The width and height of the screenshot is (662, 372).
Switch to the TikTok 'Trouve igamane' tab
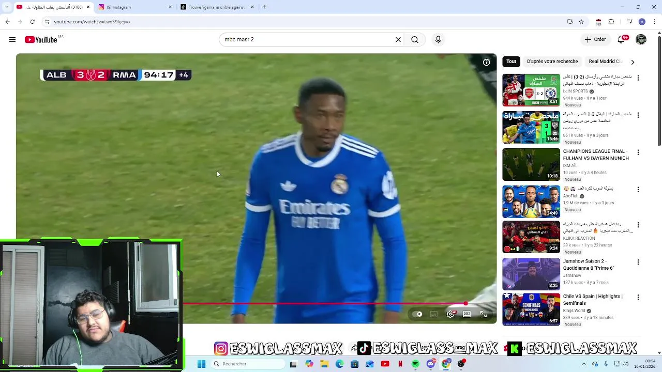(217, 7)
